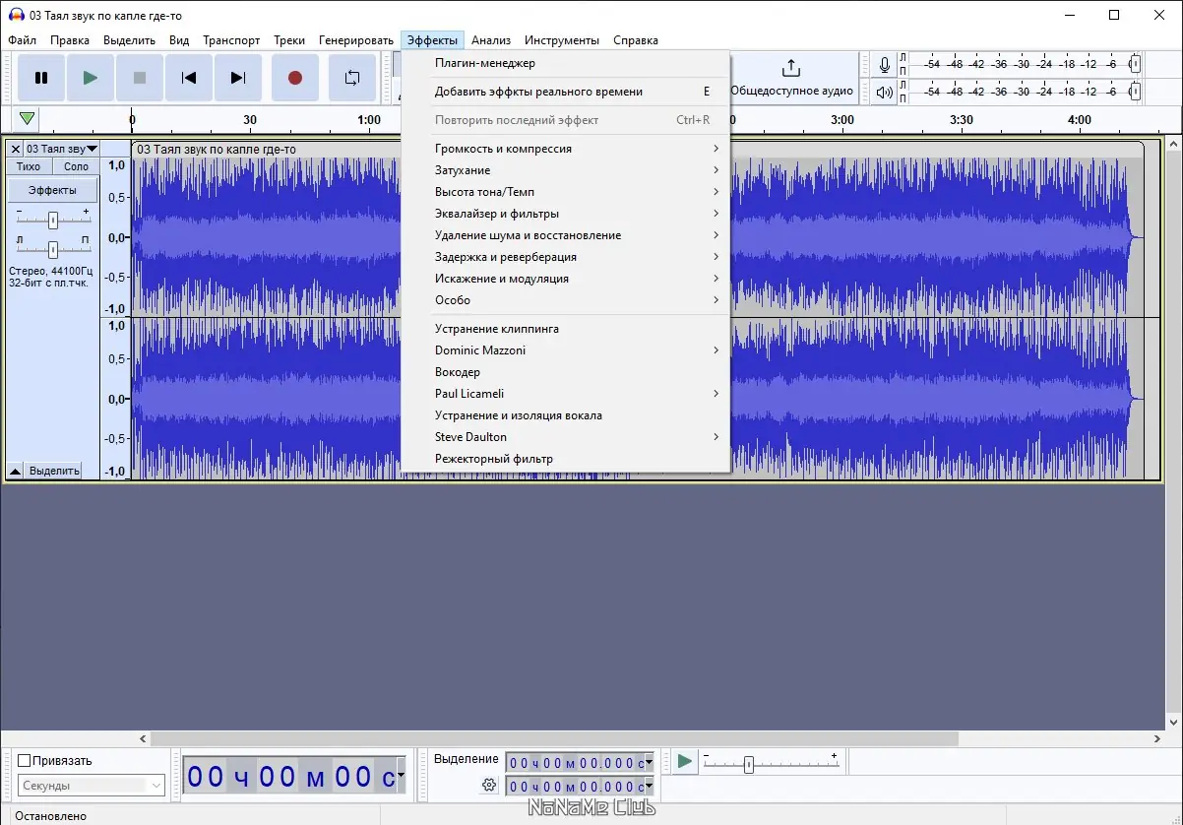The height and width of the screenshot is (825, 1183).
Task: Adjust the track gain slider
Action: coord(53,220)
